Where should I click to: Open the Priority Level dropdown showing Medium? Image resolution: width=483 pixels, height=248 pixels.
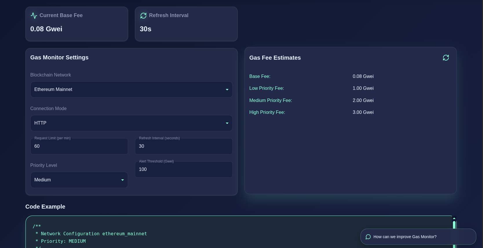[79, 180]
